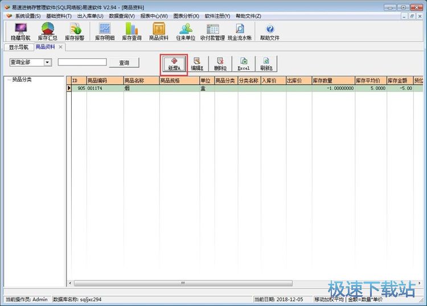Open 图表分析(X) menu

pos(186,16)
